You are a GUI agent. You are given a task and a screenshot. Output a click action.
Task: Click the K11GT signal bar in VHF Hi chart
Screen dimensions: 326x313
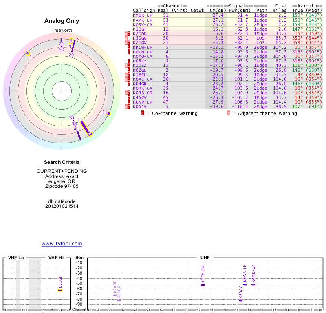60,290
